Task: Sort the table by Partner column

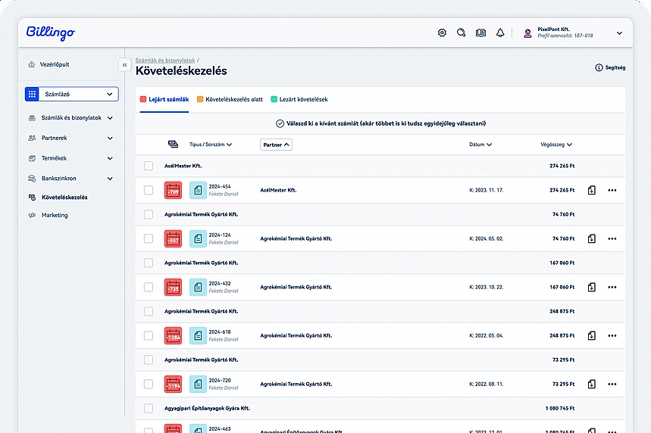Action: pos(276,144)
